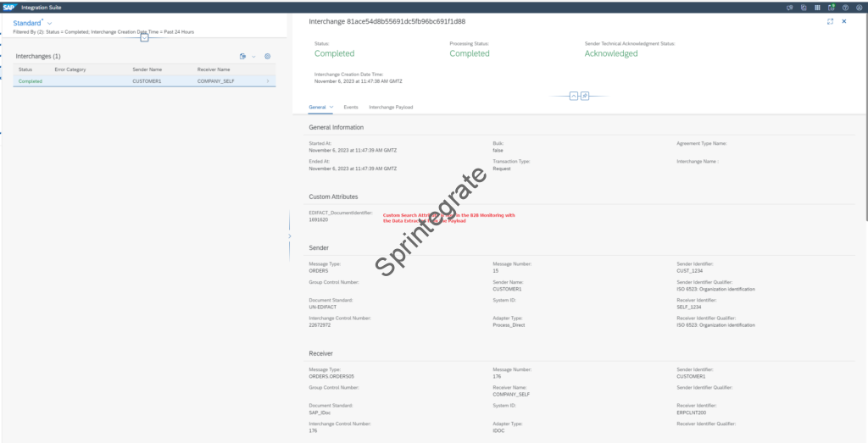This screenshot has width=868, height=443.
Task: Click export icon above Interchanges table
Action: tap(242, 56)
